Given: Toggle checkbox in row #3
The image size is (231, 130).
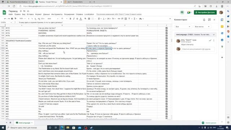Looking at the screenshot, I should point(166,43).
